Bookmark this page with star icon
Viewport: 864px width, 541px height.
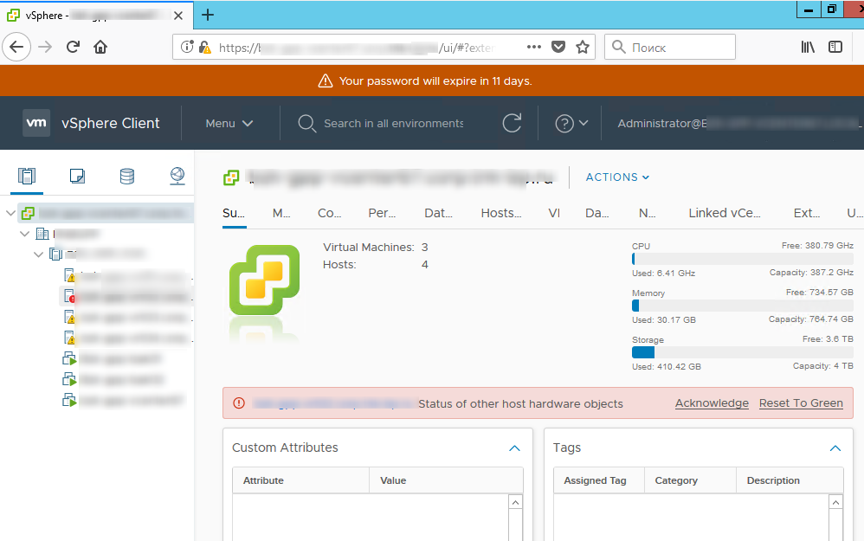[583, 47]
